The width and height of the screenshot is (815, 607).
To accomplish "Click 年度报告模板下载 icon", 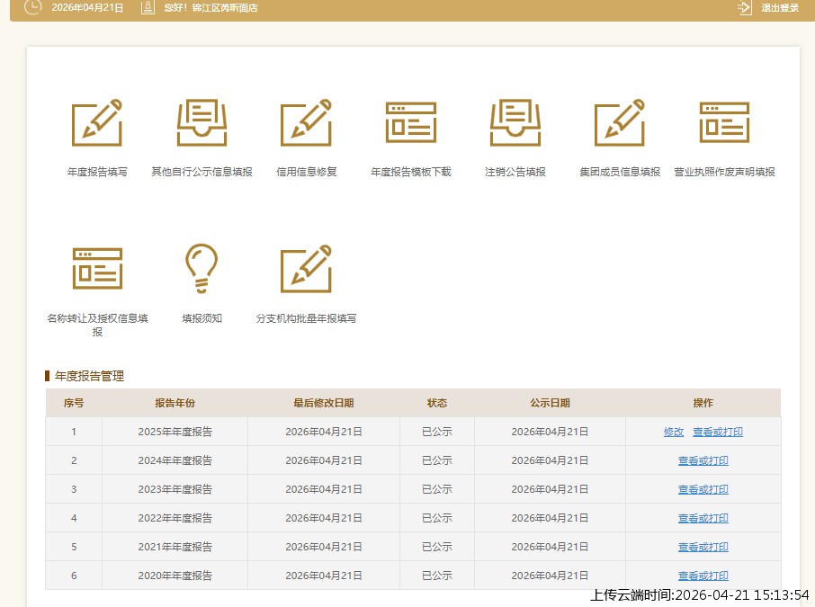I will pos(411,123).
